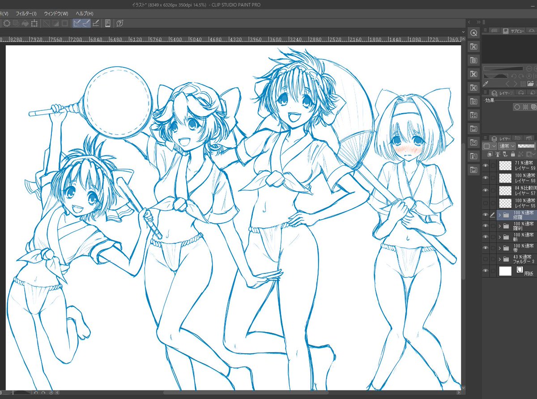Set as draft layer icon
The width and height of the screenshot is (537, 399).
507,154
